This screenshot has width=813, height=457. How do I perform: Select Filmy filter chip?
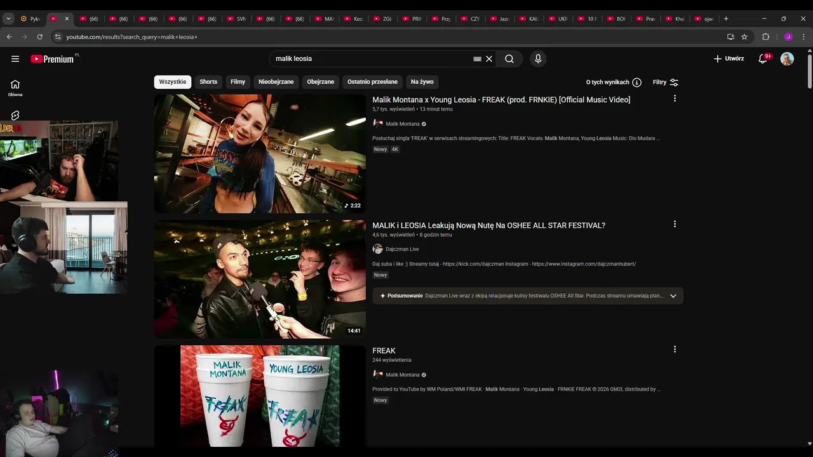click(238, 82)
